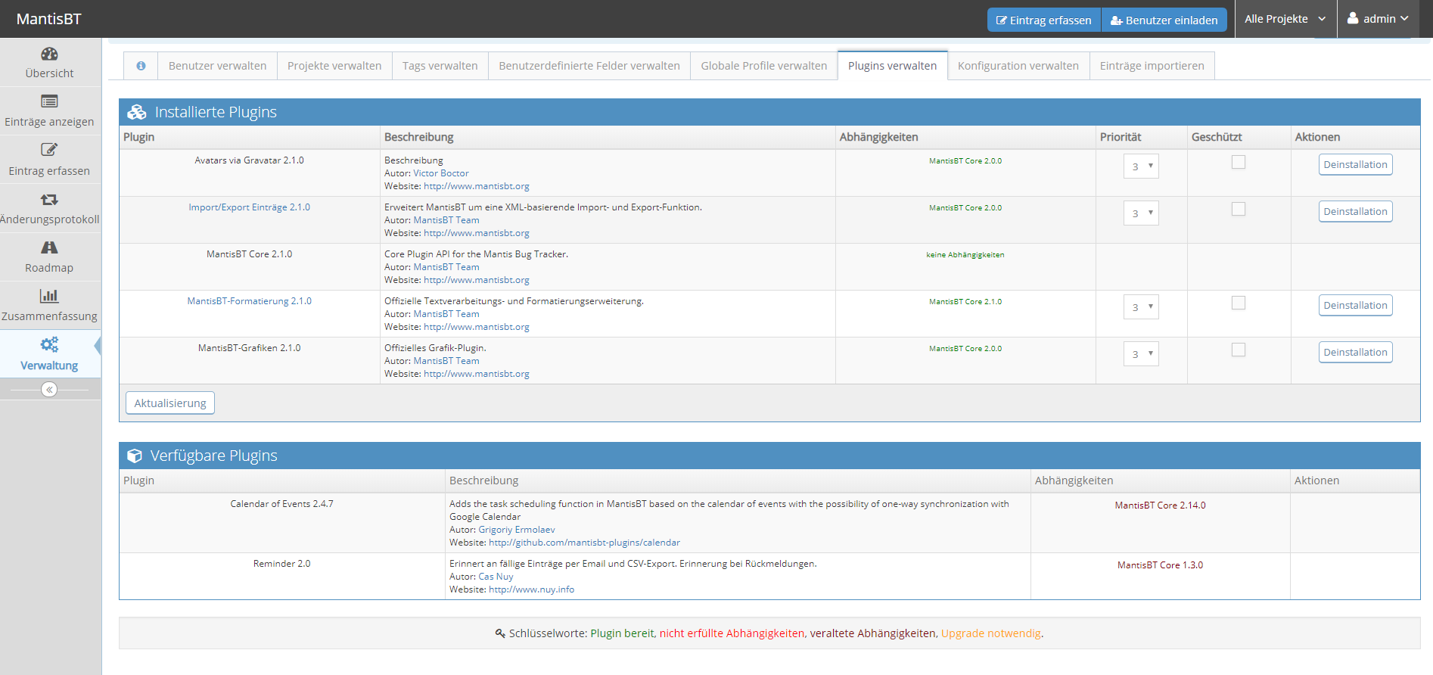1433x675 pixels.
Task: Click the Reminder 2.0 plugin name
Action: tap(281, 564)
